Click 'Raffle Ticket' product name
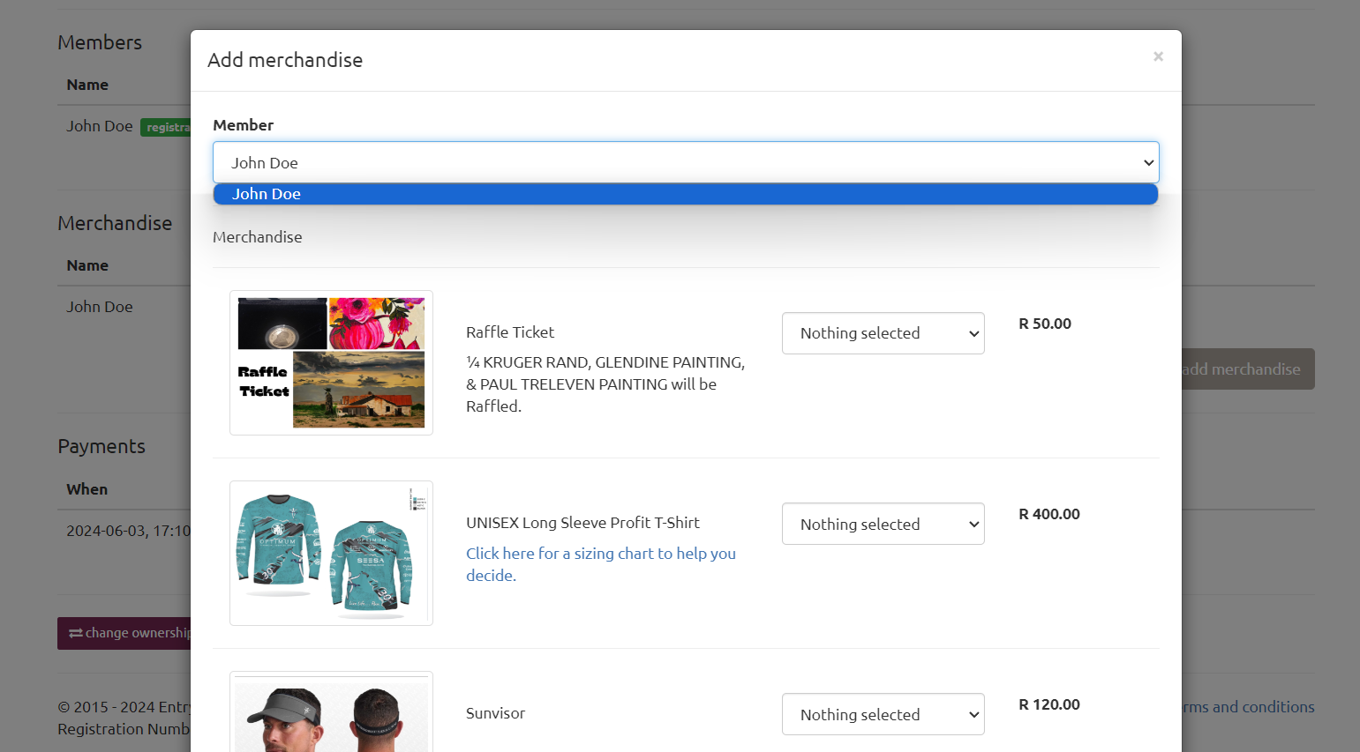 point(510,332)
